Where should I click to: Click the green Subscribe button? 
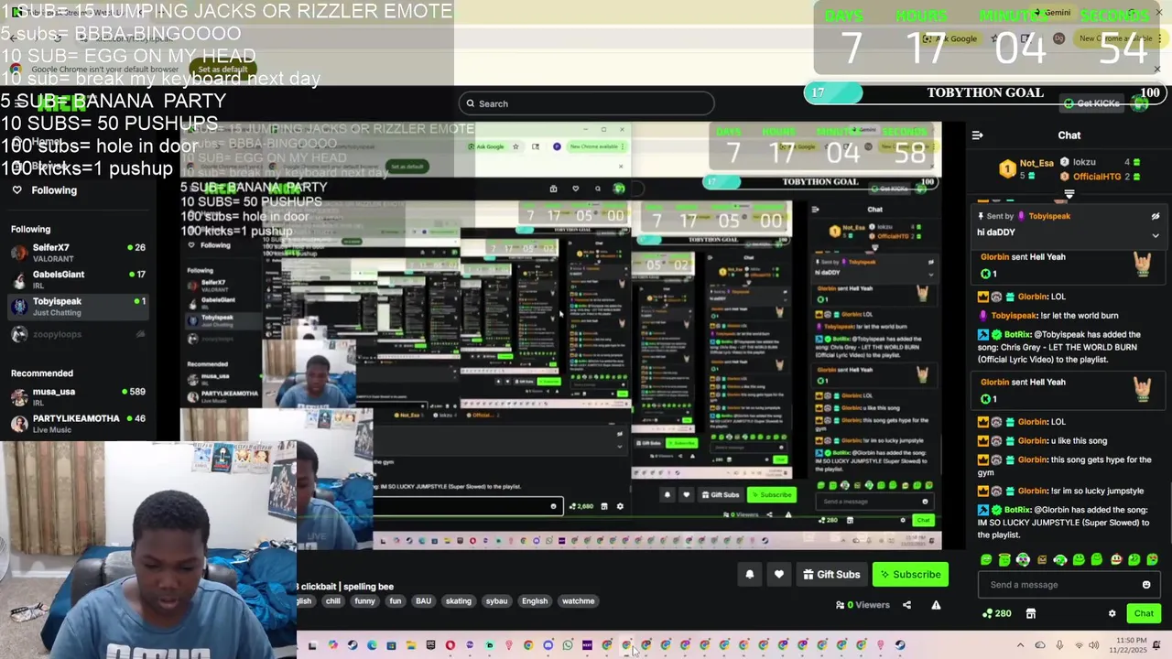[x=910, y=575]
